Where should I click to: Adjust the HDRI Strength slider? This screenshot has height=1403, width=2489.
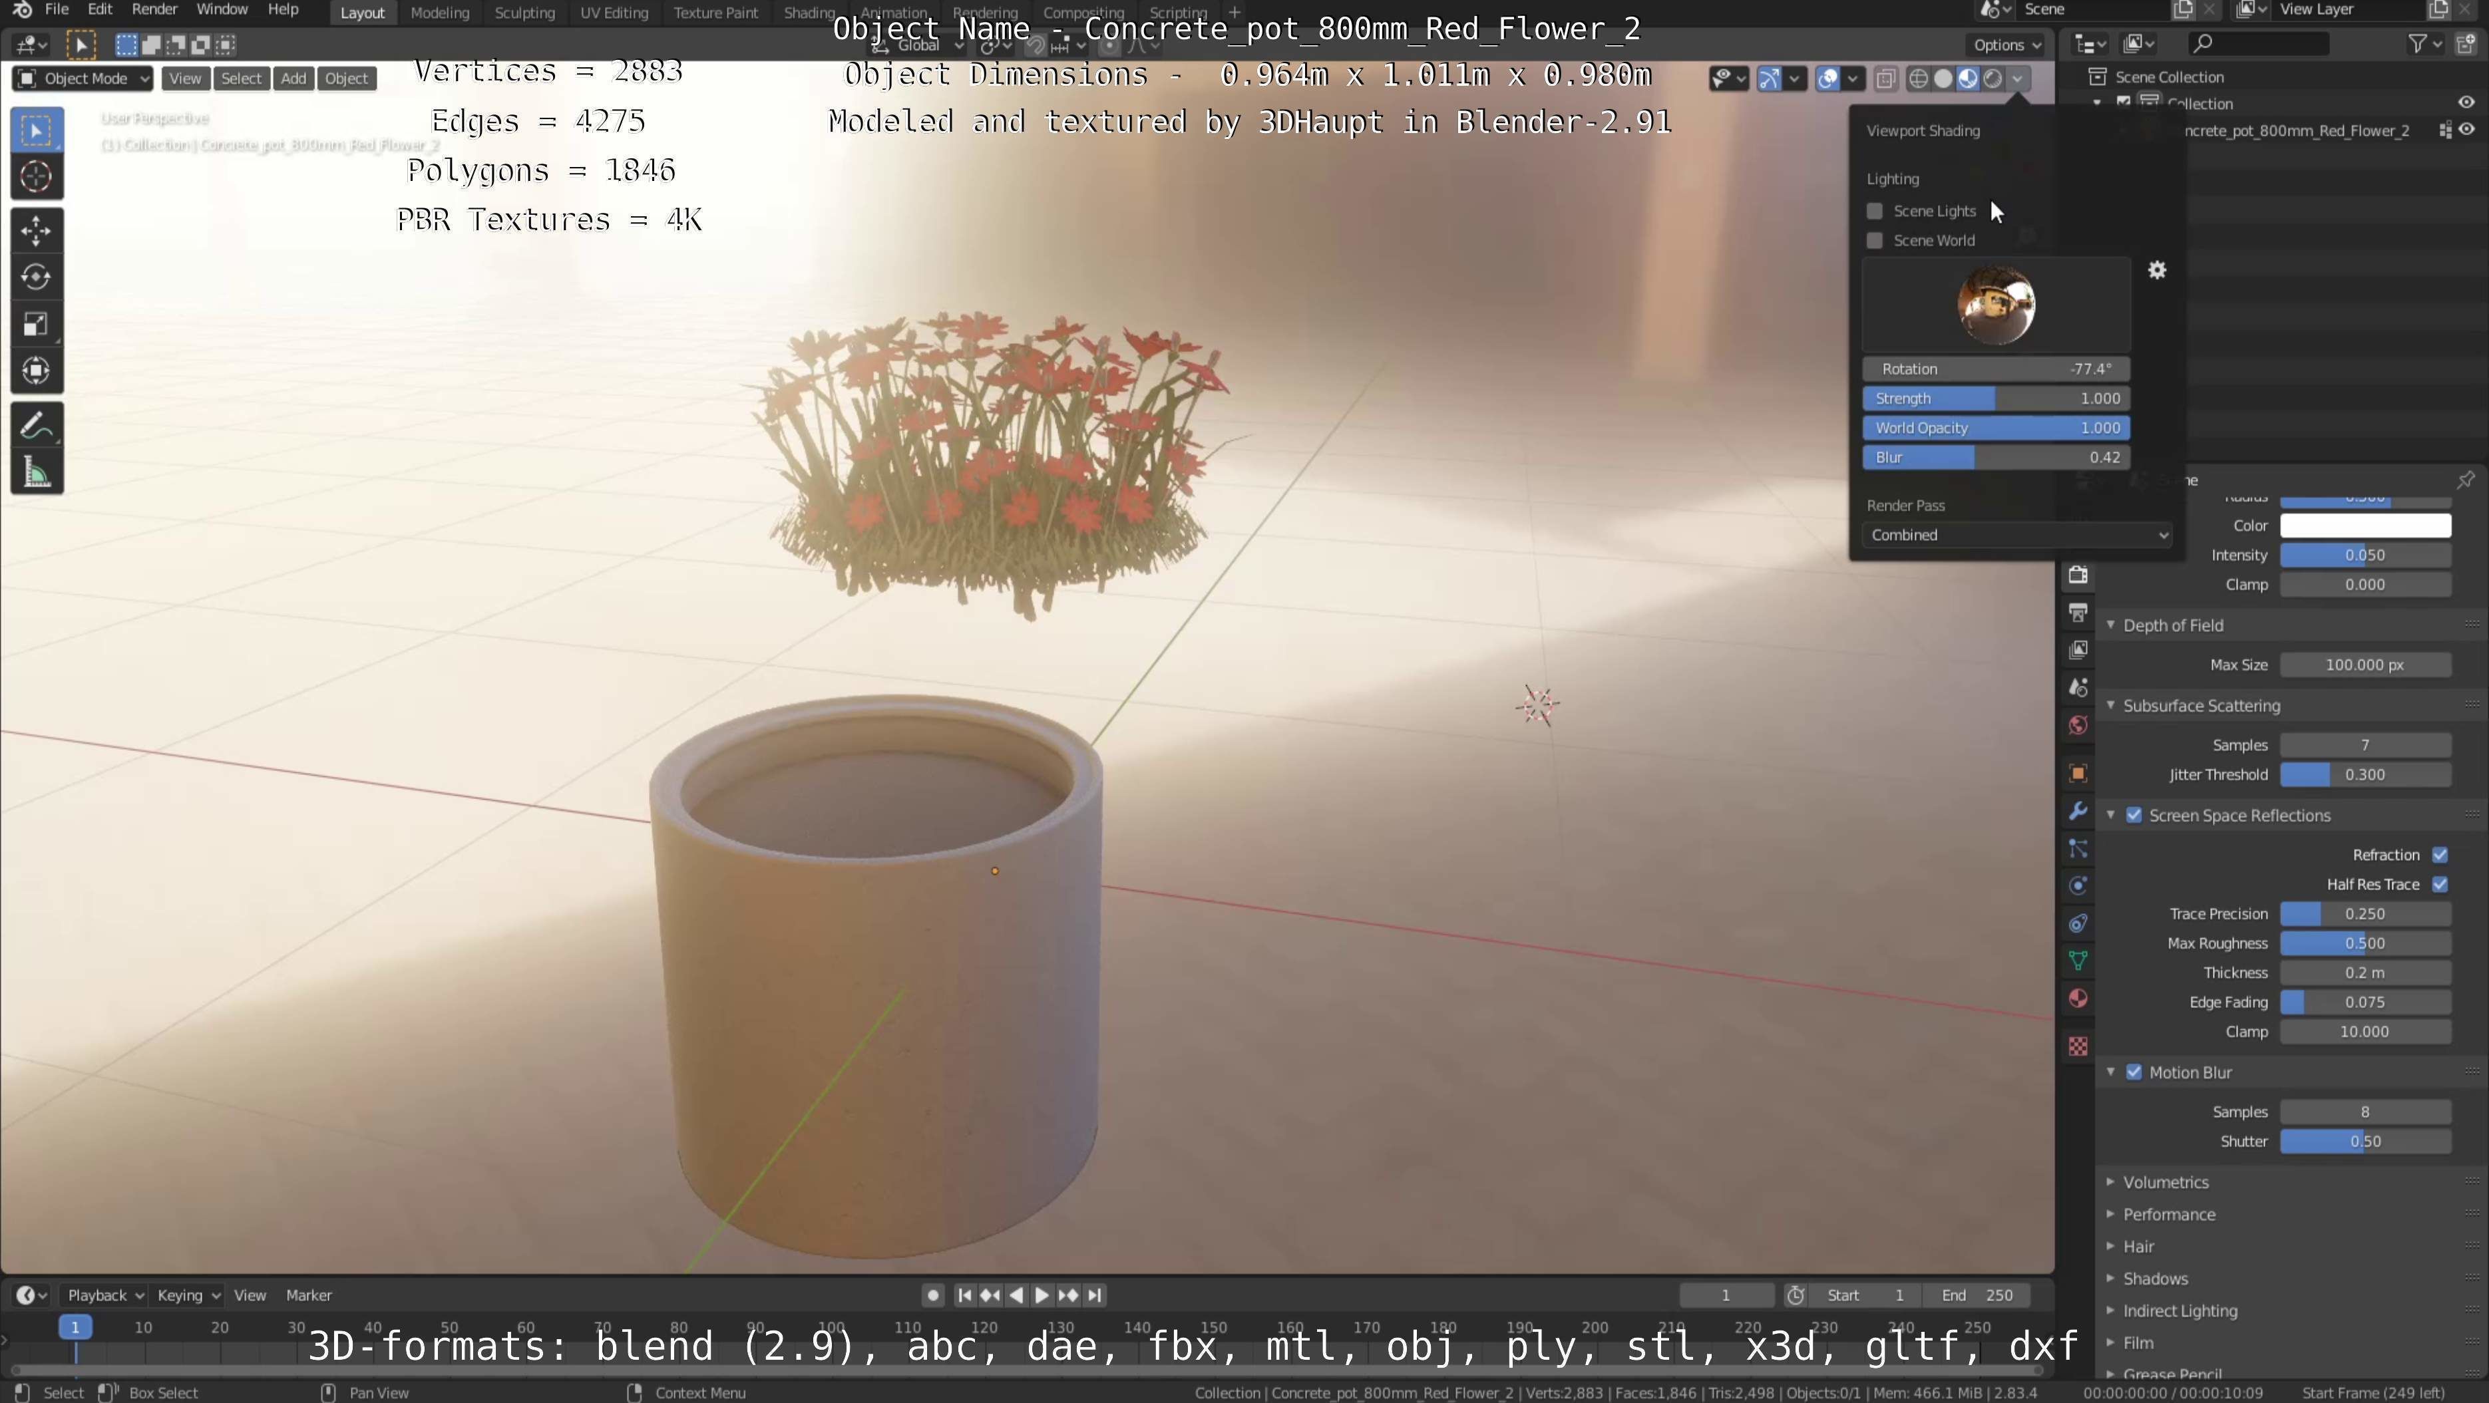coord(1997,398)
